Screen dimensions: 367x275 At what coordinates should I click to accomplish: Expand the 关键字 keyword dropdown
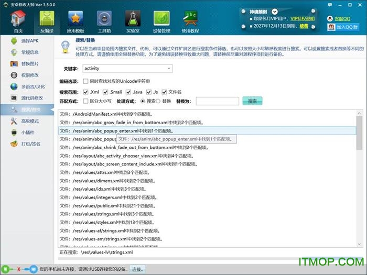[x=168, y=68]
